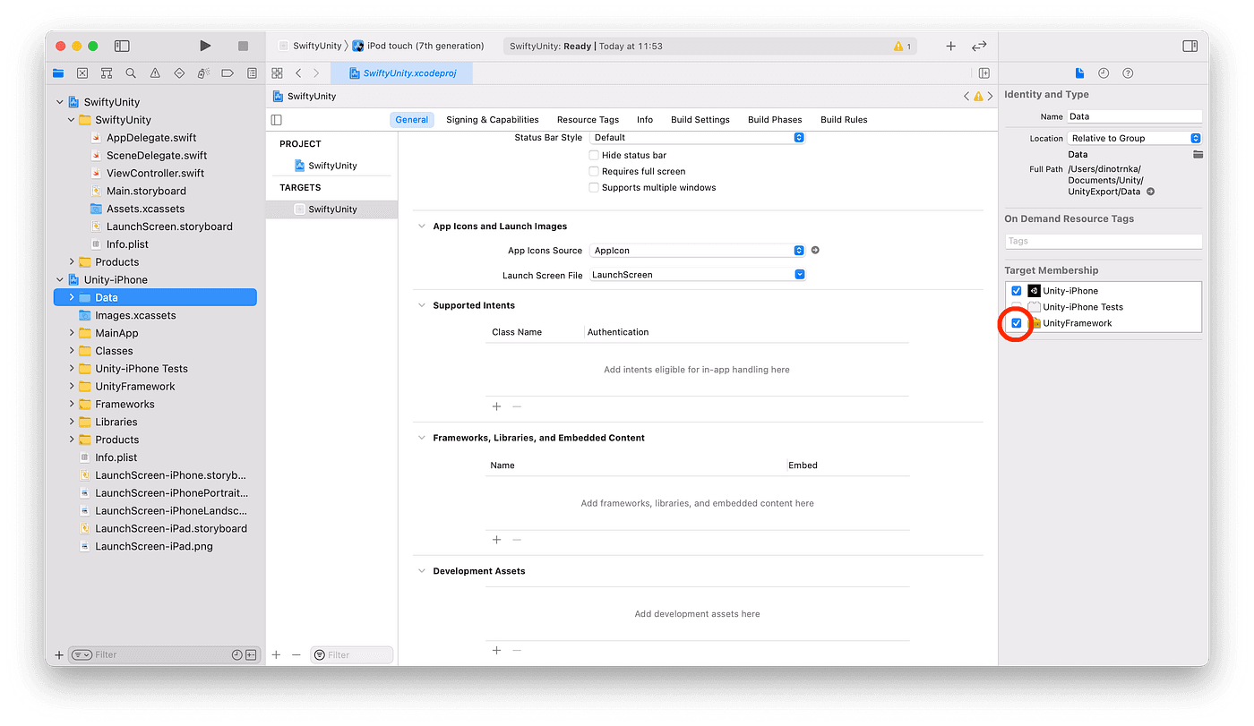This screenshot has height=726, width=1254.
Task: Add an editor pane on the right
Action: (x=984, y=73)
